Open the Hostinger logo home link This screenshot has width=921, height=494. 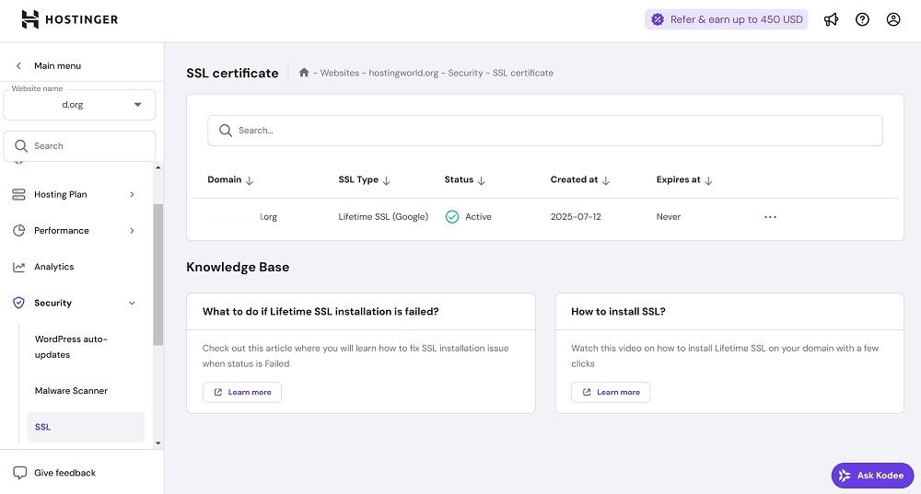pyautogui.click(x=69, y=19)
